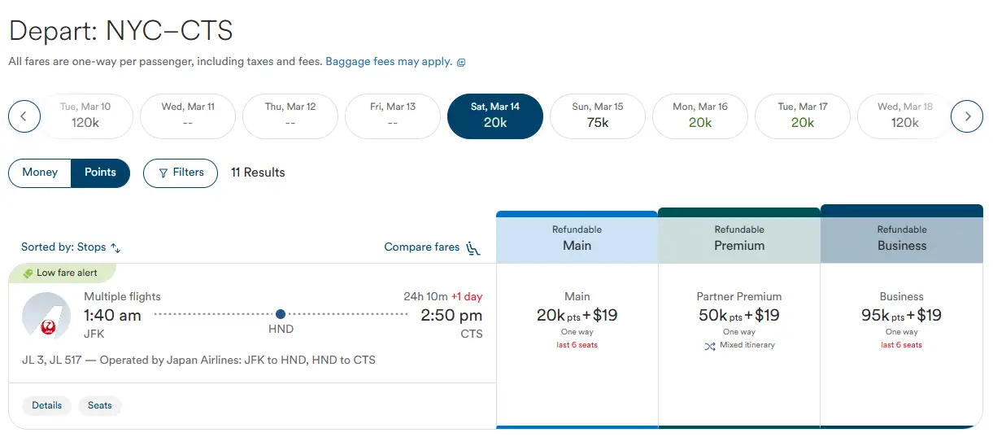Open the Filters options
993x437 pixels.
coord(181,173)
